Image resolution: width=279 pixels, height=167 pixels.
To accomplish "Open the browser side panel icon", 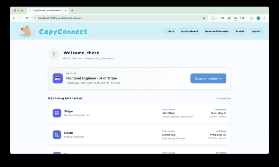I will coord(242,18).
